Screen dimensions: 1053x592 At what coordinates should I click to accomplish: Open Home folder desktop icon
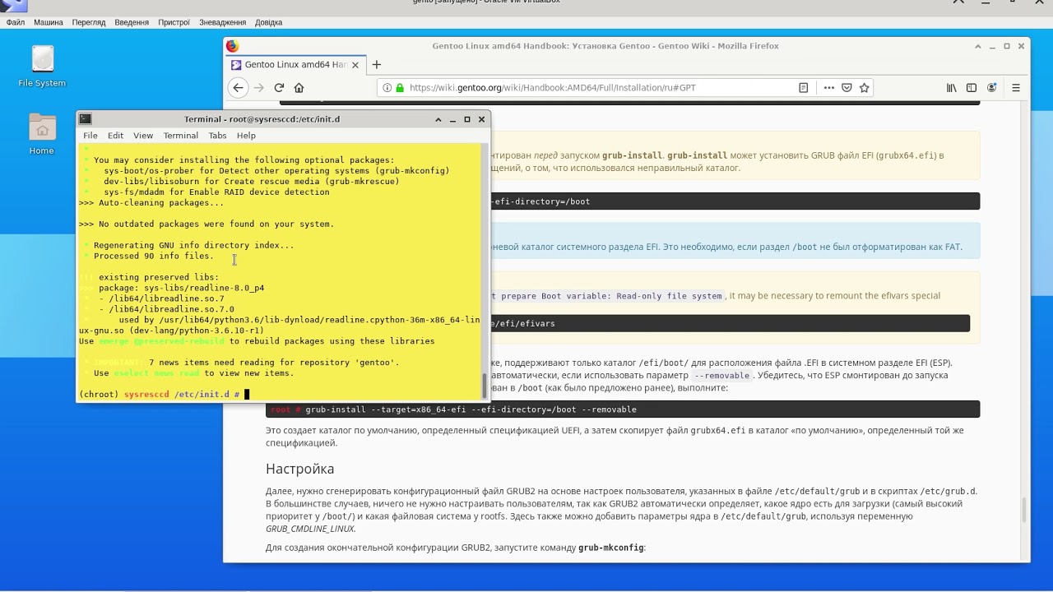point(42,134)
